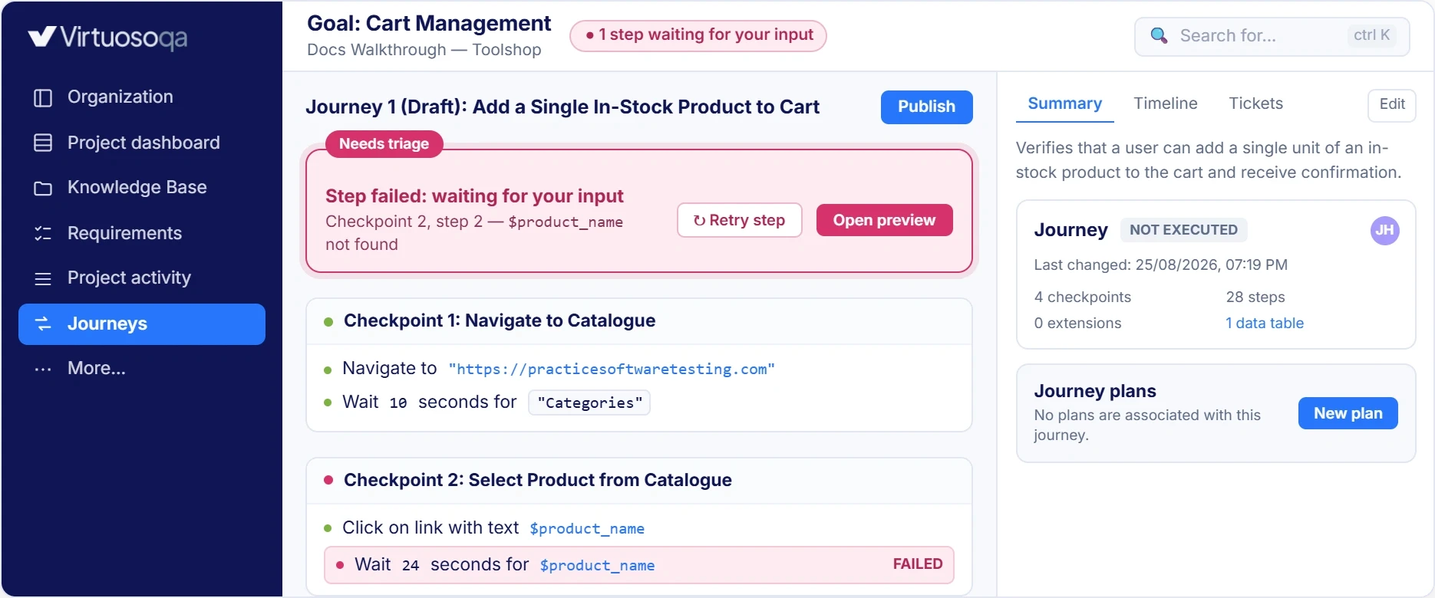Click the Project dashboard icon
The width and height of the screenshot is (1435, 598).
tap(43, 143)
